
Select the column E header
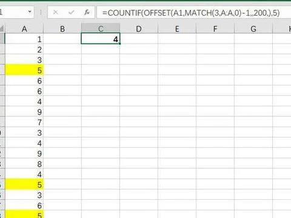pyautogui.click(x=177, y=28)
